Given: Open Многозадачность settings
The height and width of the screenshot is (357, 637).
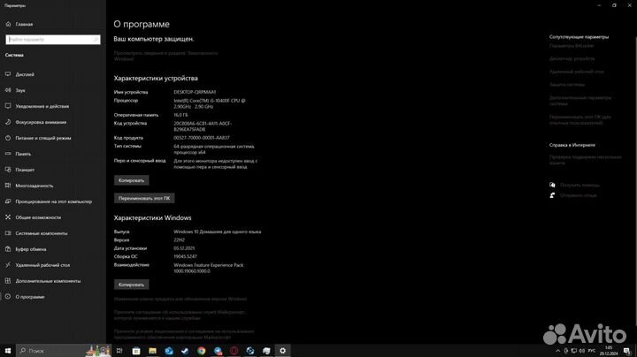Looking at the screenshot, I should click(x=34, y=186).
